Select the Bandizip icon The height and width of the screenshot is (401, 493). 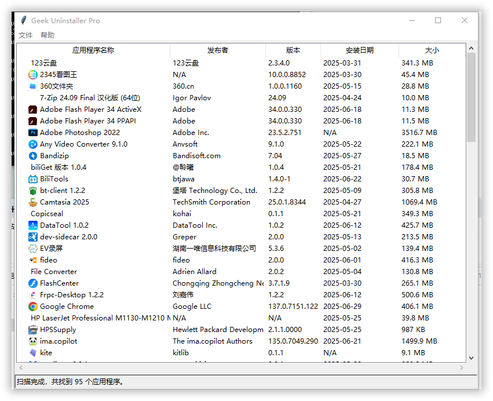(32, 156)
